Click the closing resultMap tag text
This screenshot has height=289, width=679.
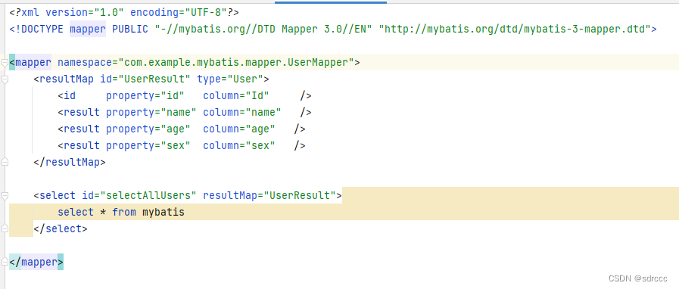tap(70, 162)
